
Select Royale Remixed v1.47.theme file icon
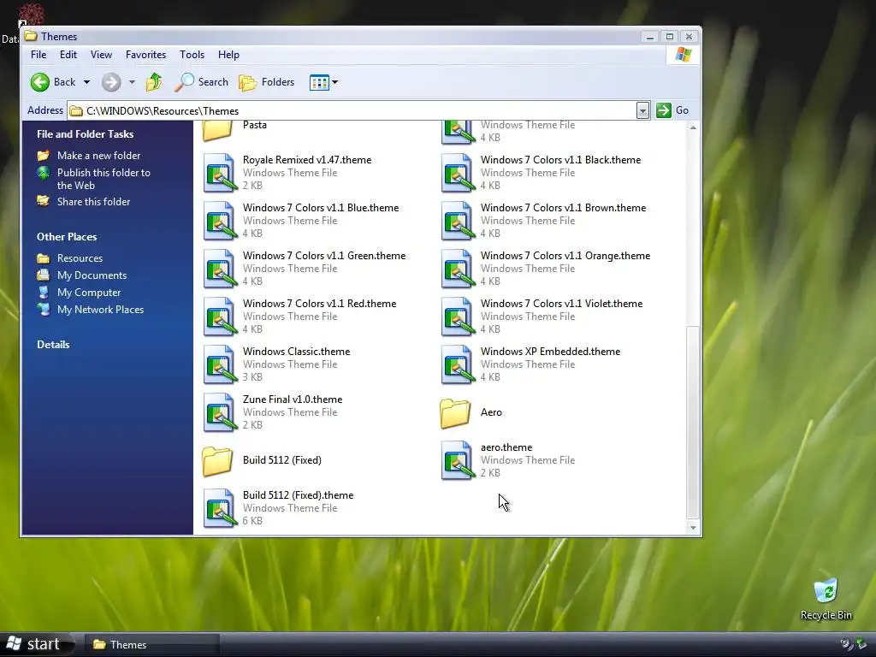tap(218, 173)
